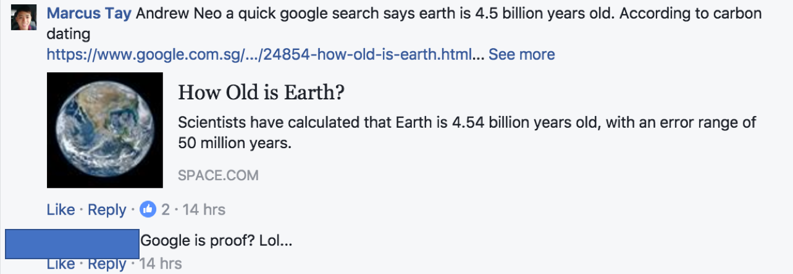
Task: Expand comment with See more
Action: tap(522, 54)
